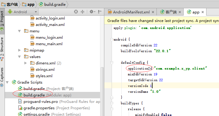Fold the android block in gutter

click(x=112, y=40)
